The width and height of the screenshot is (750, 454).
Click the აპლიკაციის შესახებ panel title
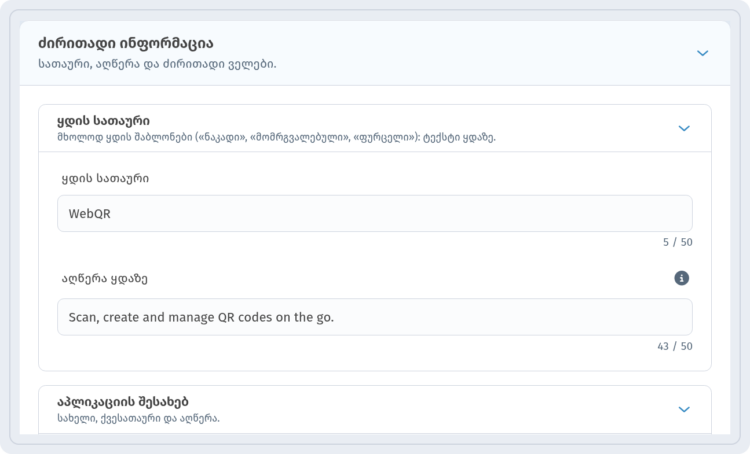tap(123, 401)
